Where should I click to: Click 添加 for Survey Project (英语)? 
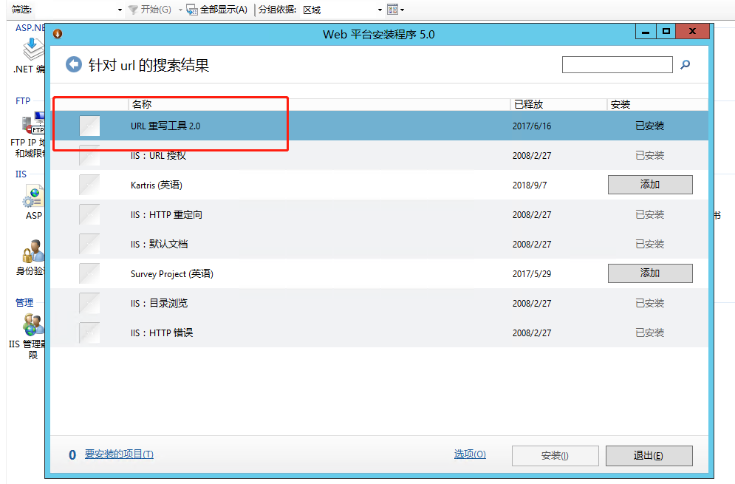pyautogui.click(x=649, y=273)
